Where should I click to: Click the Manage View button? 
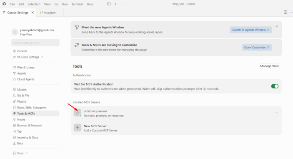point(269,66)
